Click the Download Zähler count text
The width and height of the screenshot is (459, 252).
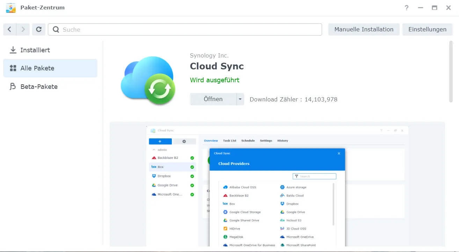(x=293, y=99)
